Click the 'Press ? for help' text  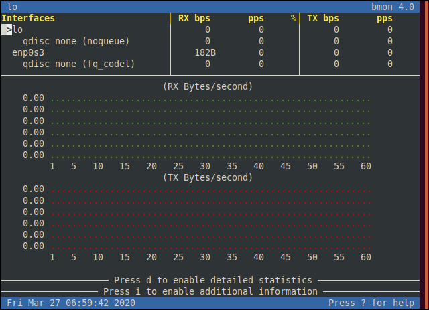pyautogui.click(x=371, y=303)
